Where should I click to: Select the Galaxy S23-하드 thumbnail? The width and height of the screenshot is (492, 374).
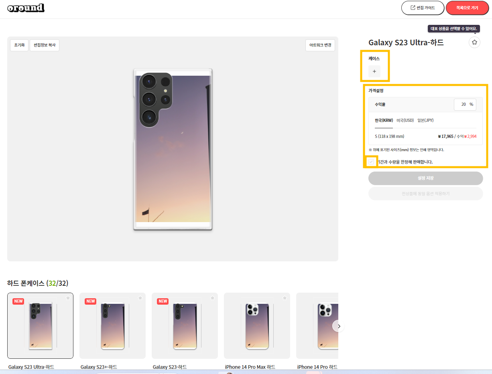pos(185,325)
